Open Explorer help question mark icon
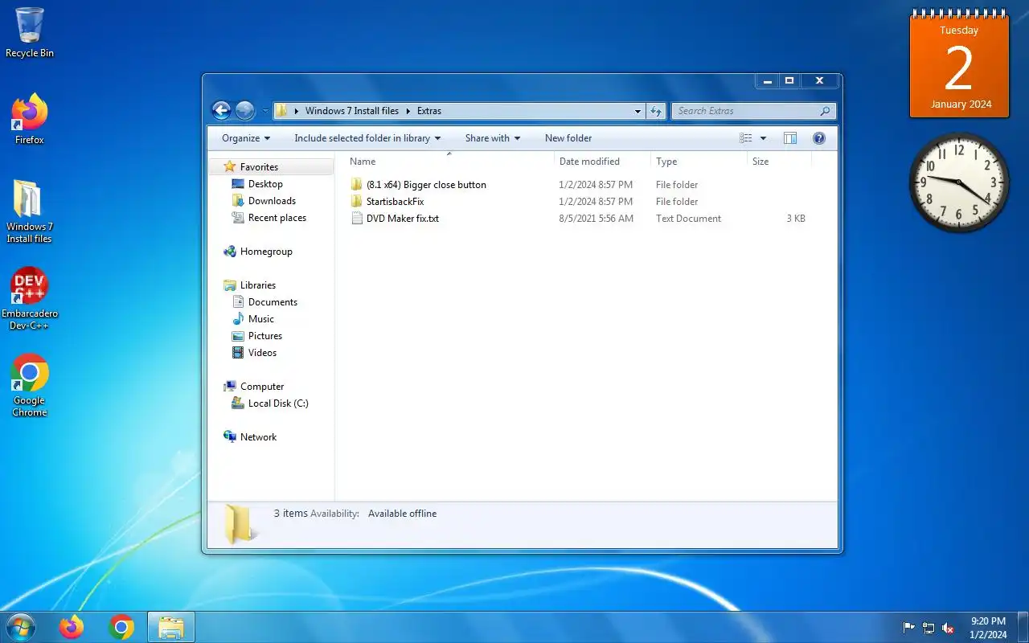This screenshot has height=643, width=1029. coord(819,138)
